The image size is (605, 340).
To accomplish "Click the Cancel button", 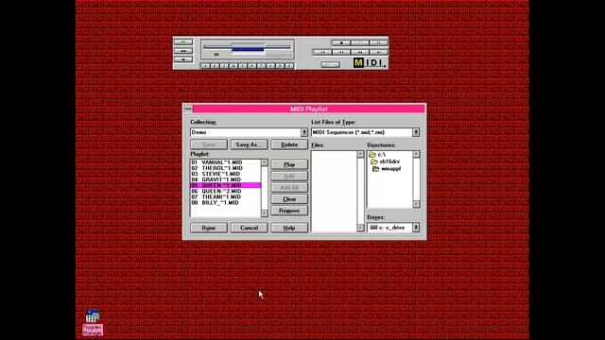I will (249, 228).
